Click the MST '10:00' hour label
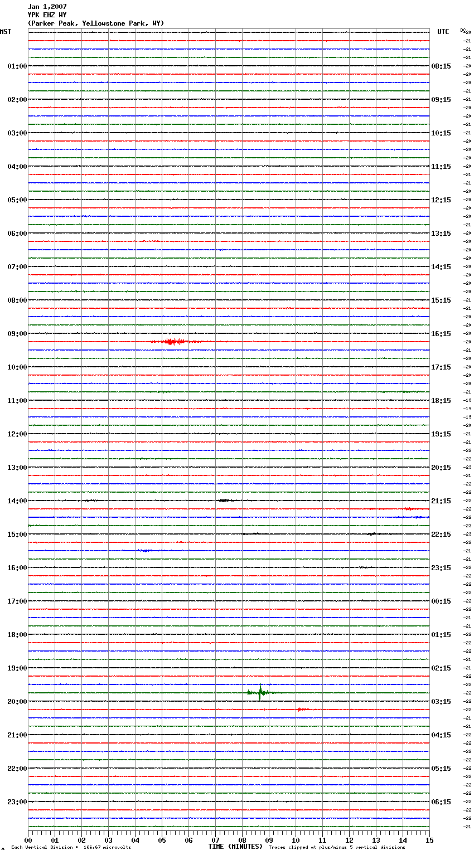Image resolution: width=474 pixels, height=855 pixels. pos(17,367)
